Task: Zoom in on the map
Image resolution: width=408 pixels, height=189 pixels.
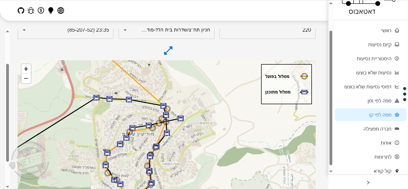Action: (26, 69)
